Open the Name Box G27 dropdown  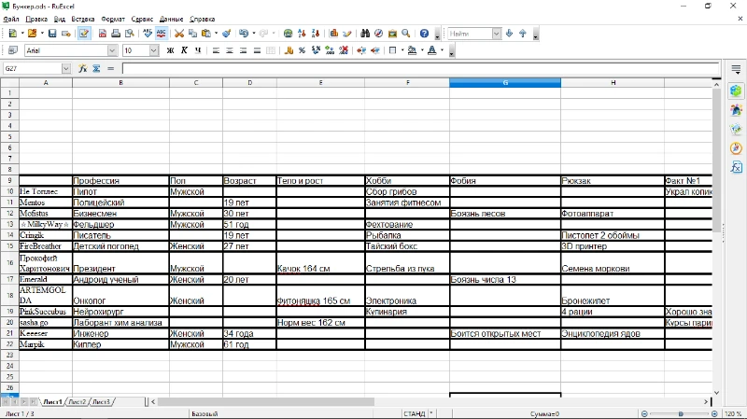point(65,68)
